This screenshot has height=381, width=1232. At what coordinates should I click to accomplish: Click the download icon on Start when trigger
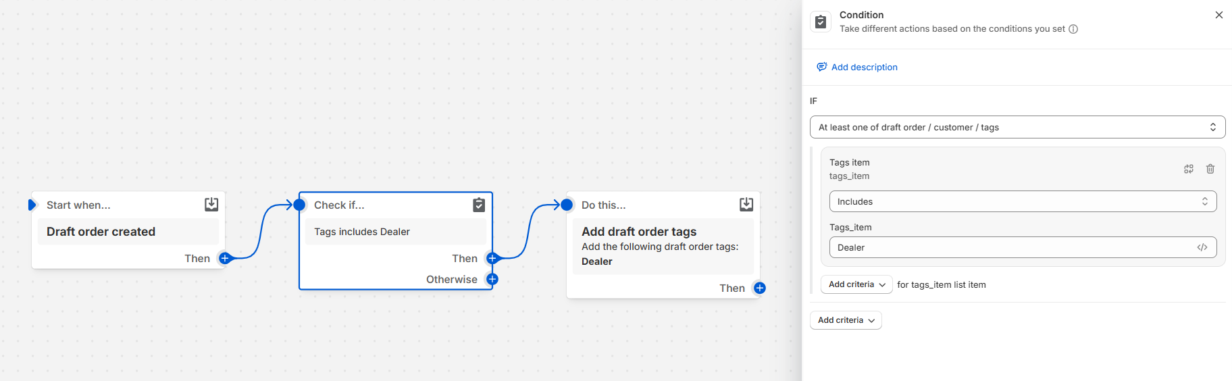click(x=211, y=205)
